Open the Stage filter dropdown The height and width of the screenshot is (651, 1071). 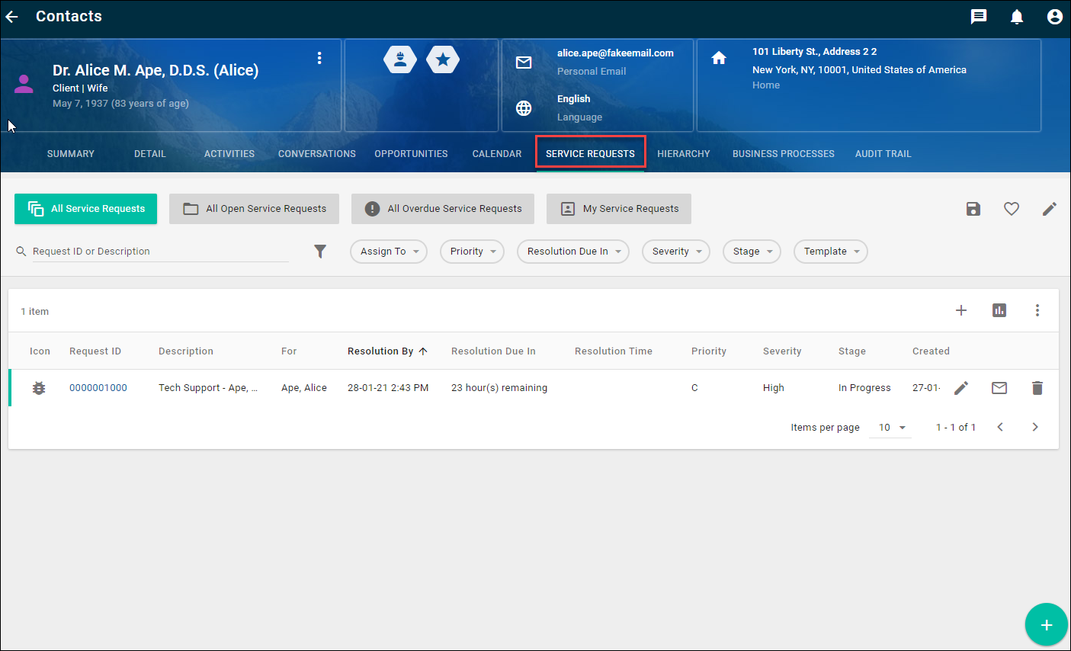752,252
